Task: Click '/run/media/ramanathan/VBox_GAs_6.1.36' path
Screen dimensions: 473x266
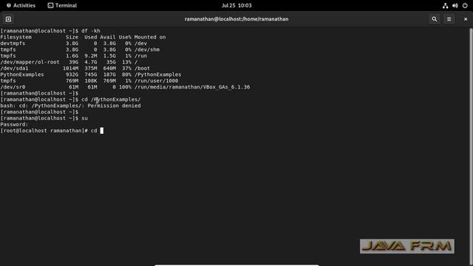Action: pos(192,87)
